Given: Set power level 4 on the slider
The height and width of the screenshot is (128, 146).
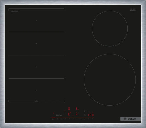Looking at the screenshot, I should click(x=73, y=119).
